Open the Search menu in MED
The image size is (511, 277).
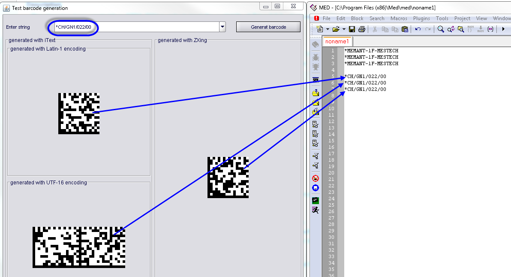tap(377, 18)
